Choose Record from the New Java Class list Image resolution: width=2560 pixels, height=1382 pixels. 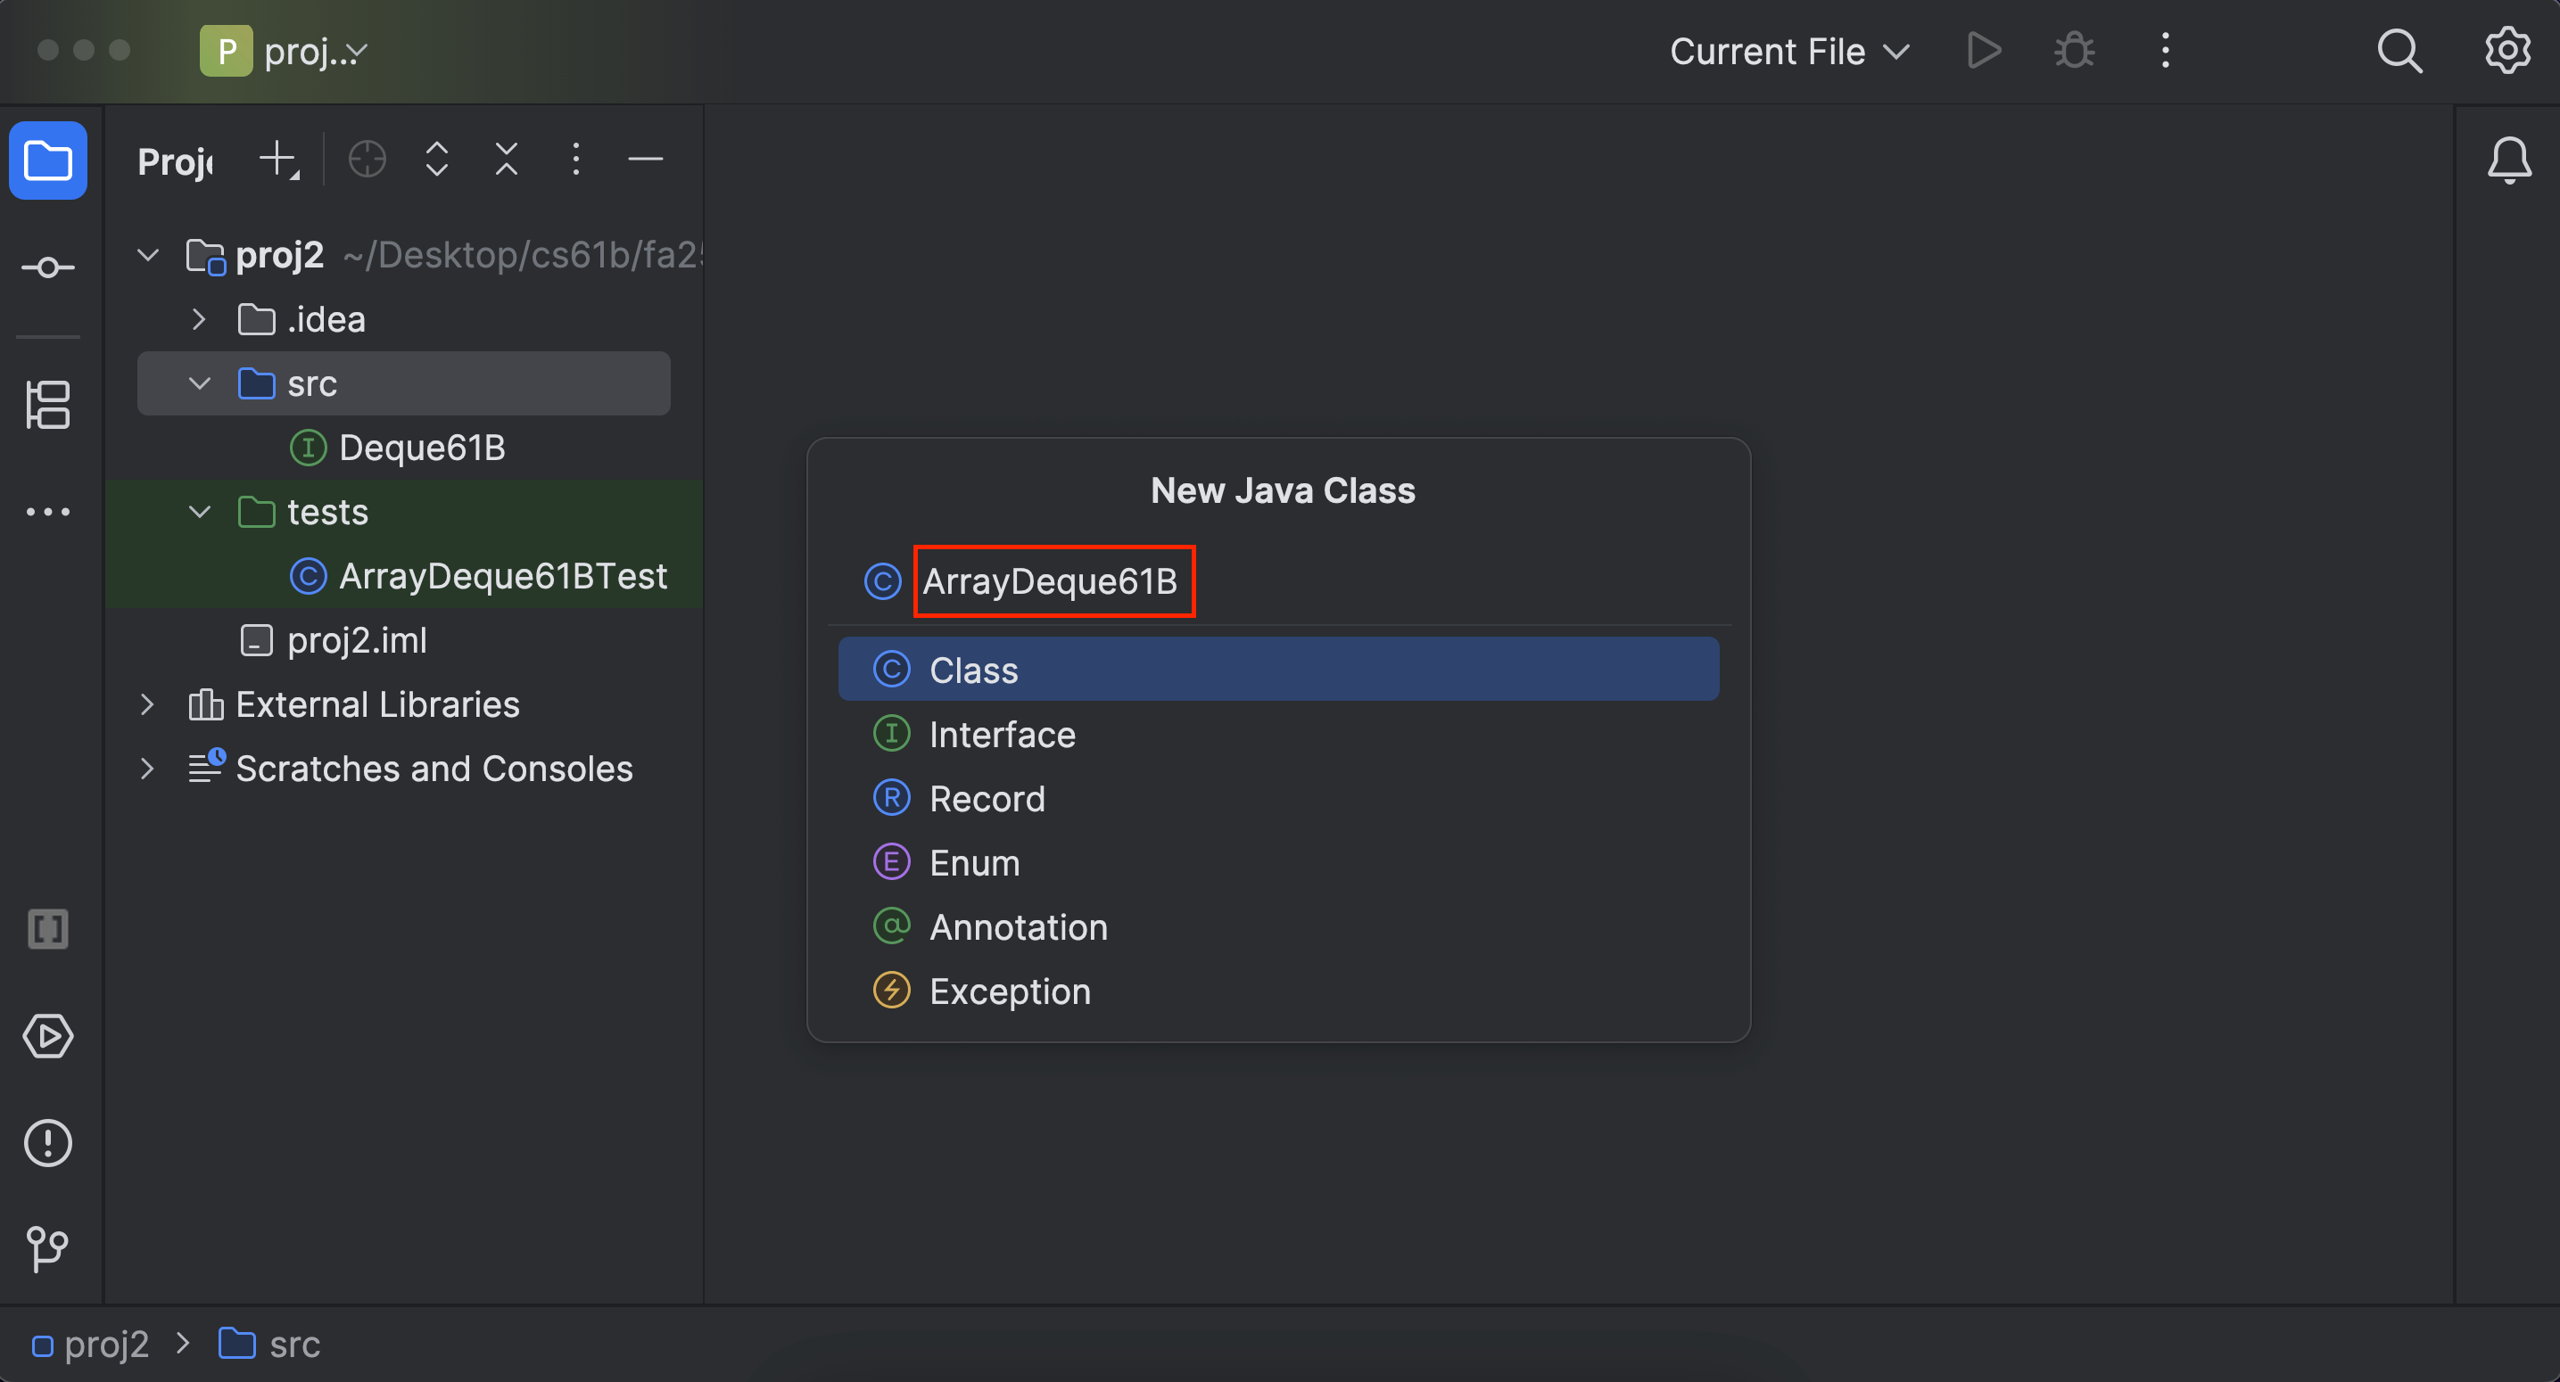pos(986,798)
